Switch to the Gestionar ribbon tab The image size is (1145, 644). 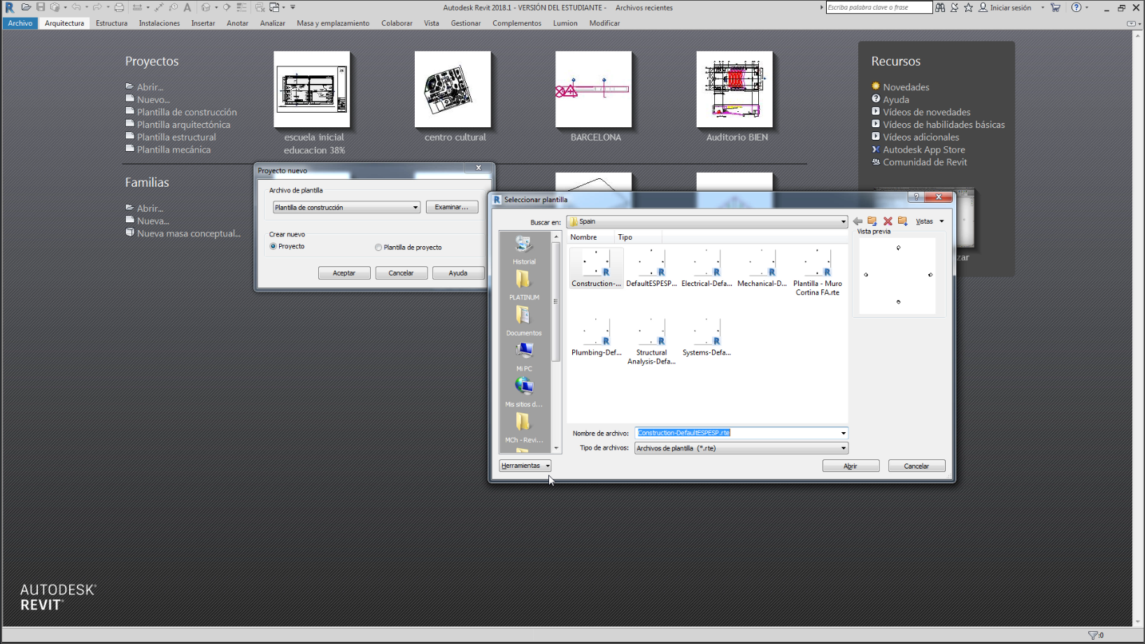tap(465, 23)
